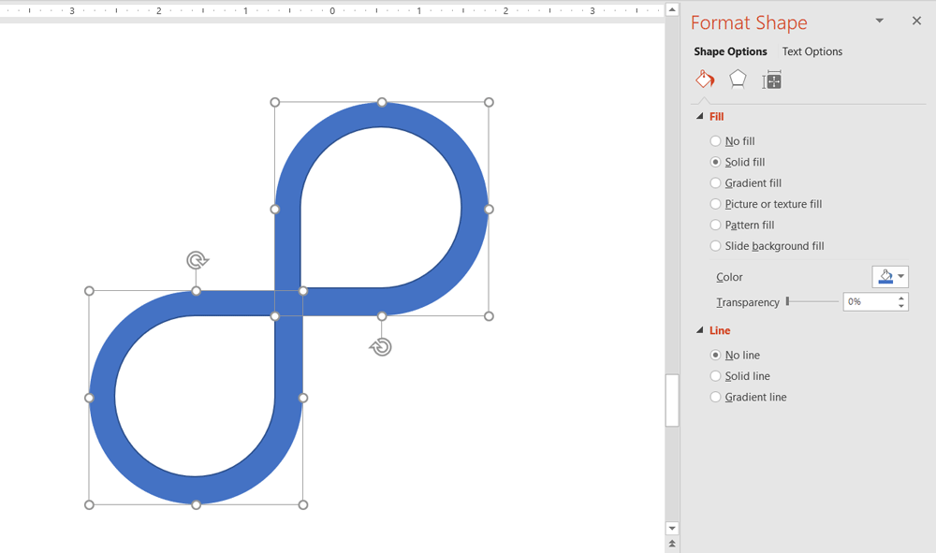Switch to Shape Options tab
The image size is (936, 553).
(x=730, y=51)
